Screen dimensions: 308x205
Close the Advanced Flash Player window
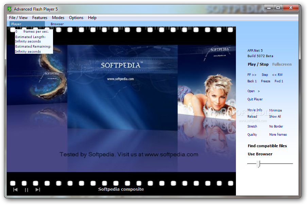291,7
